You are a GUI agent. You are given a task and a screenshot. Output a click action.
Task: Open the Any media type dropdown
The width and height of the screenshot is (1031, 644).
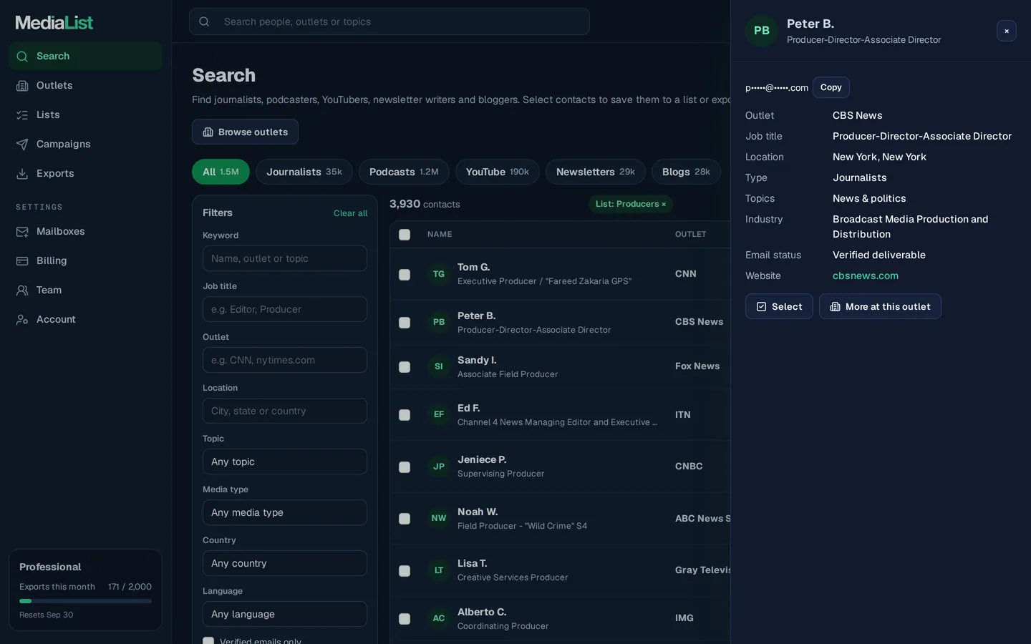[x=285, y=512]
